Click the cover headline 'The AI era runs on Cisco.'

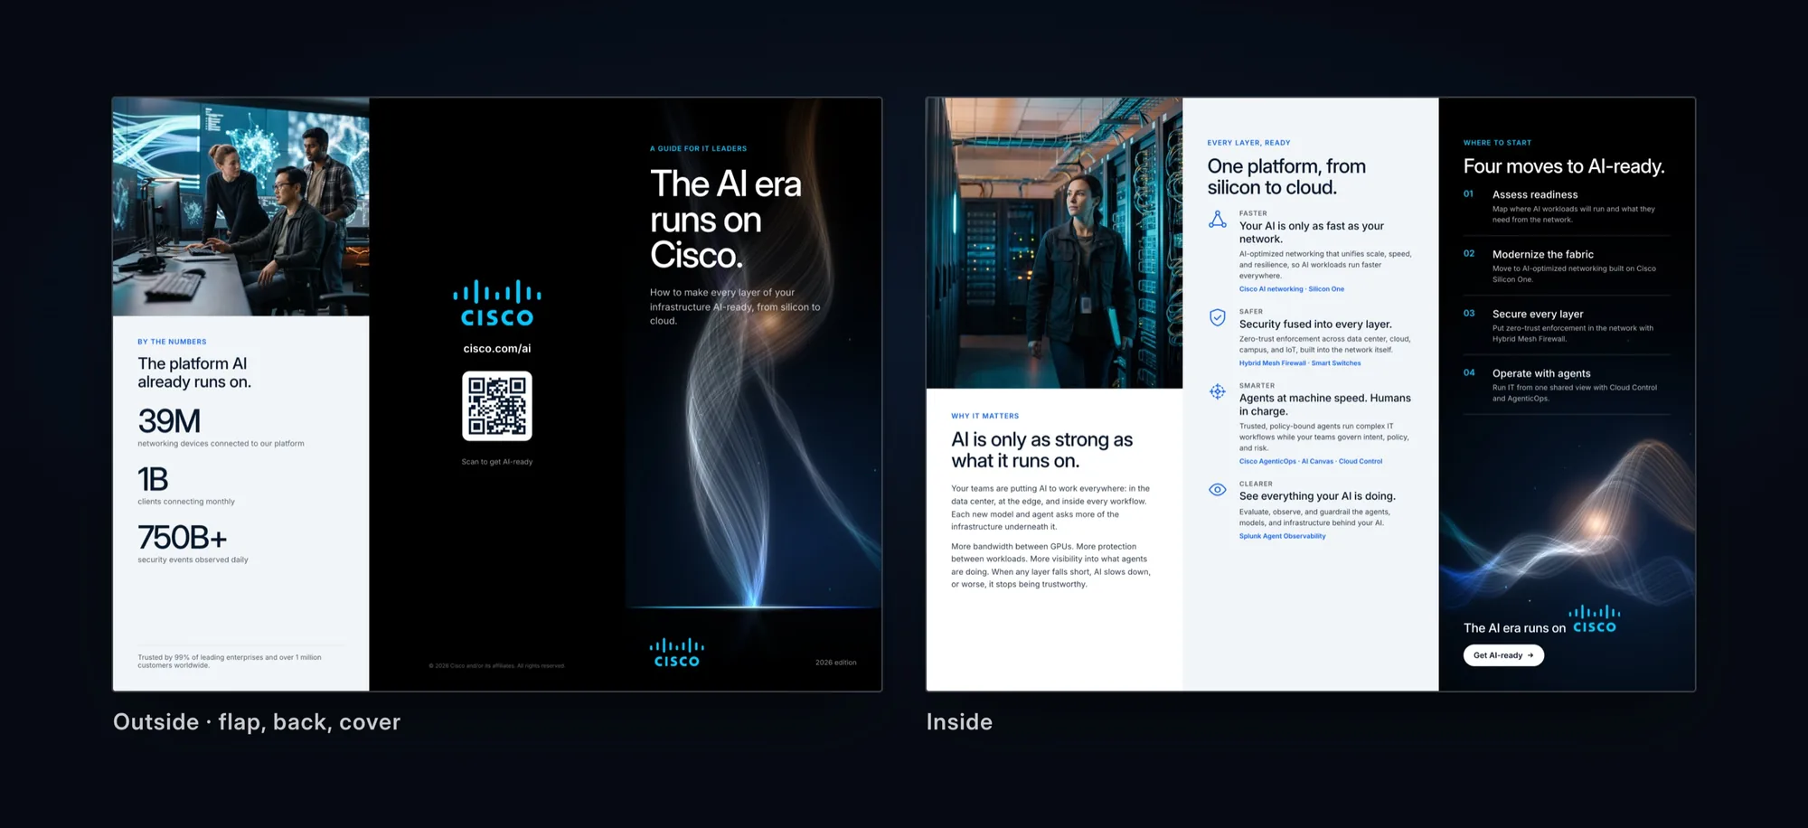point(725,220)
